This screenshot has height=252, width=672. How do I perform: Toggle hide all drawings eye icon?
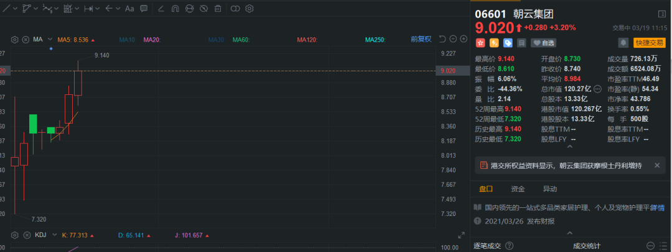coord(203,8)
